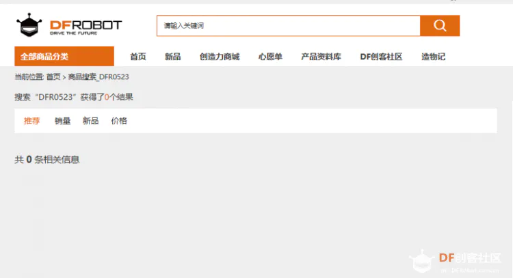Sort results by 价格 tab
513x278 pixels.
119,121
